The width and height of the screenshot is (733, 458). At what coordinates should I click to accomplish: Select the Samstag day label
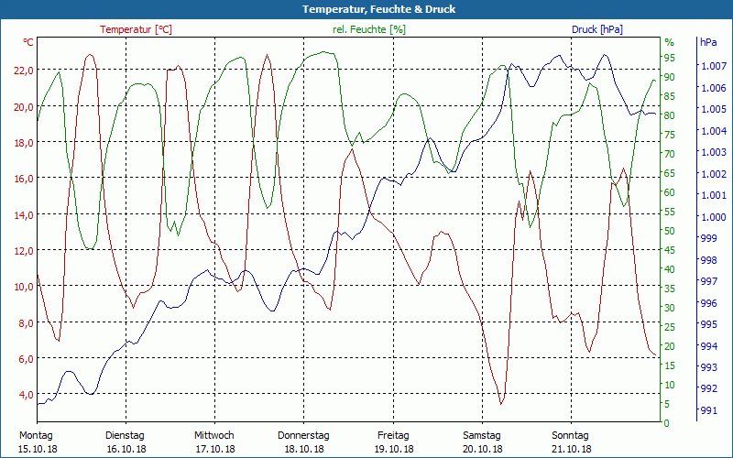click(482, 435)
